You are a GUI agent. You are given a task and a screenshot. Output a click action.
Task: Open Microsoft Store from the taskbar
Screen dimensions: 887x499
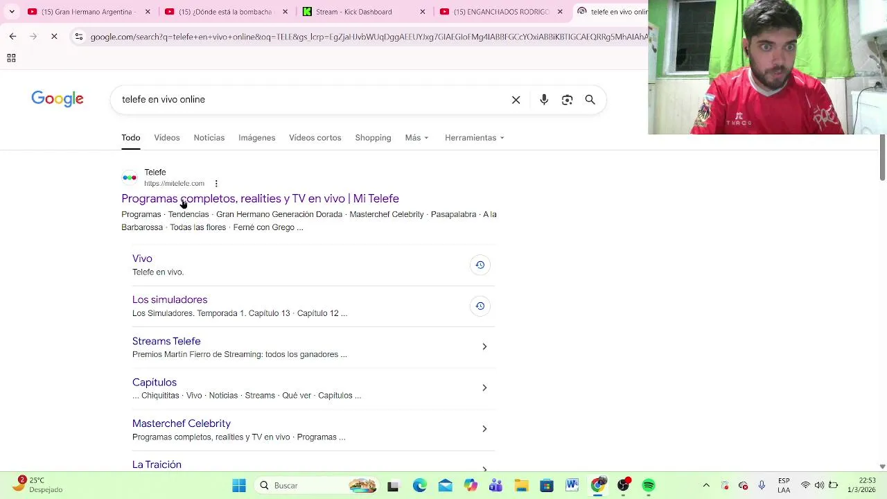[x=547, y=486]
